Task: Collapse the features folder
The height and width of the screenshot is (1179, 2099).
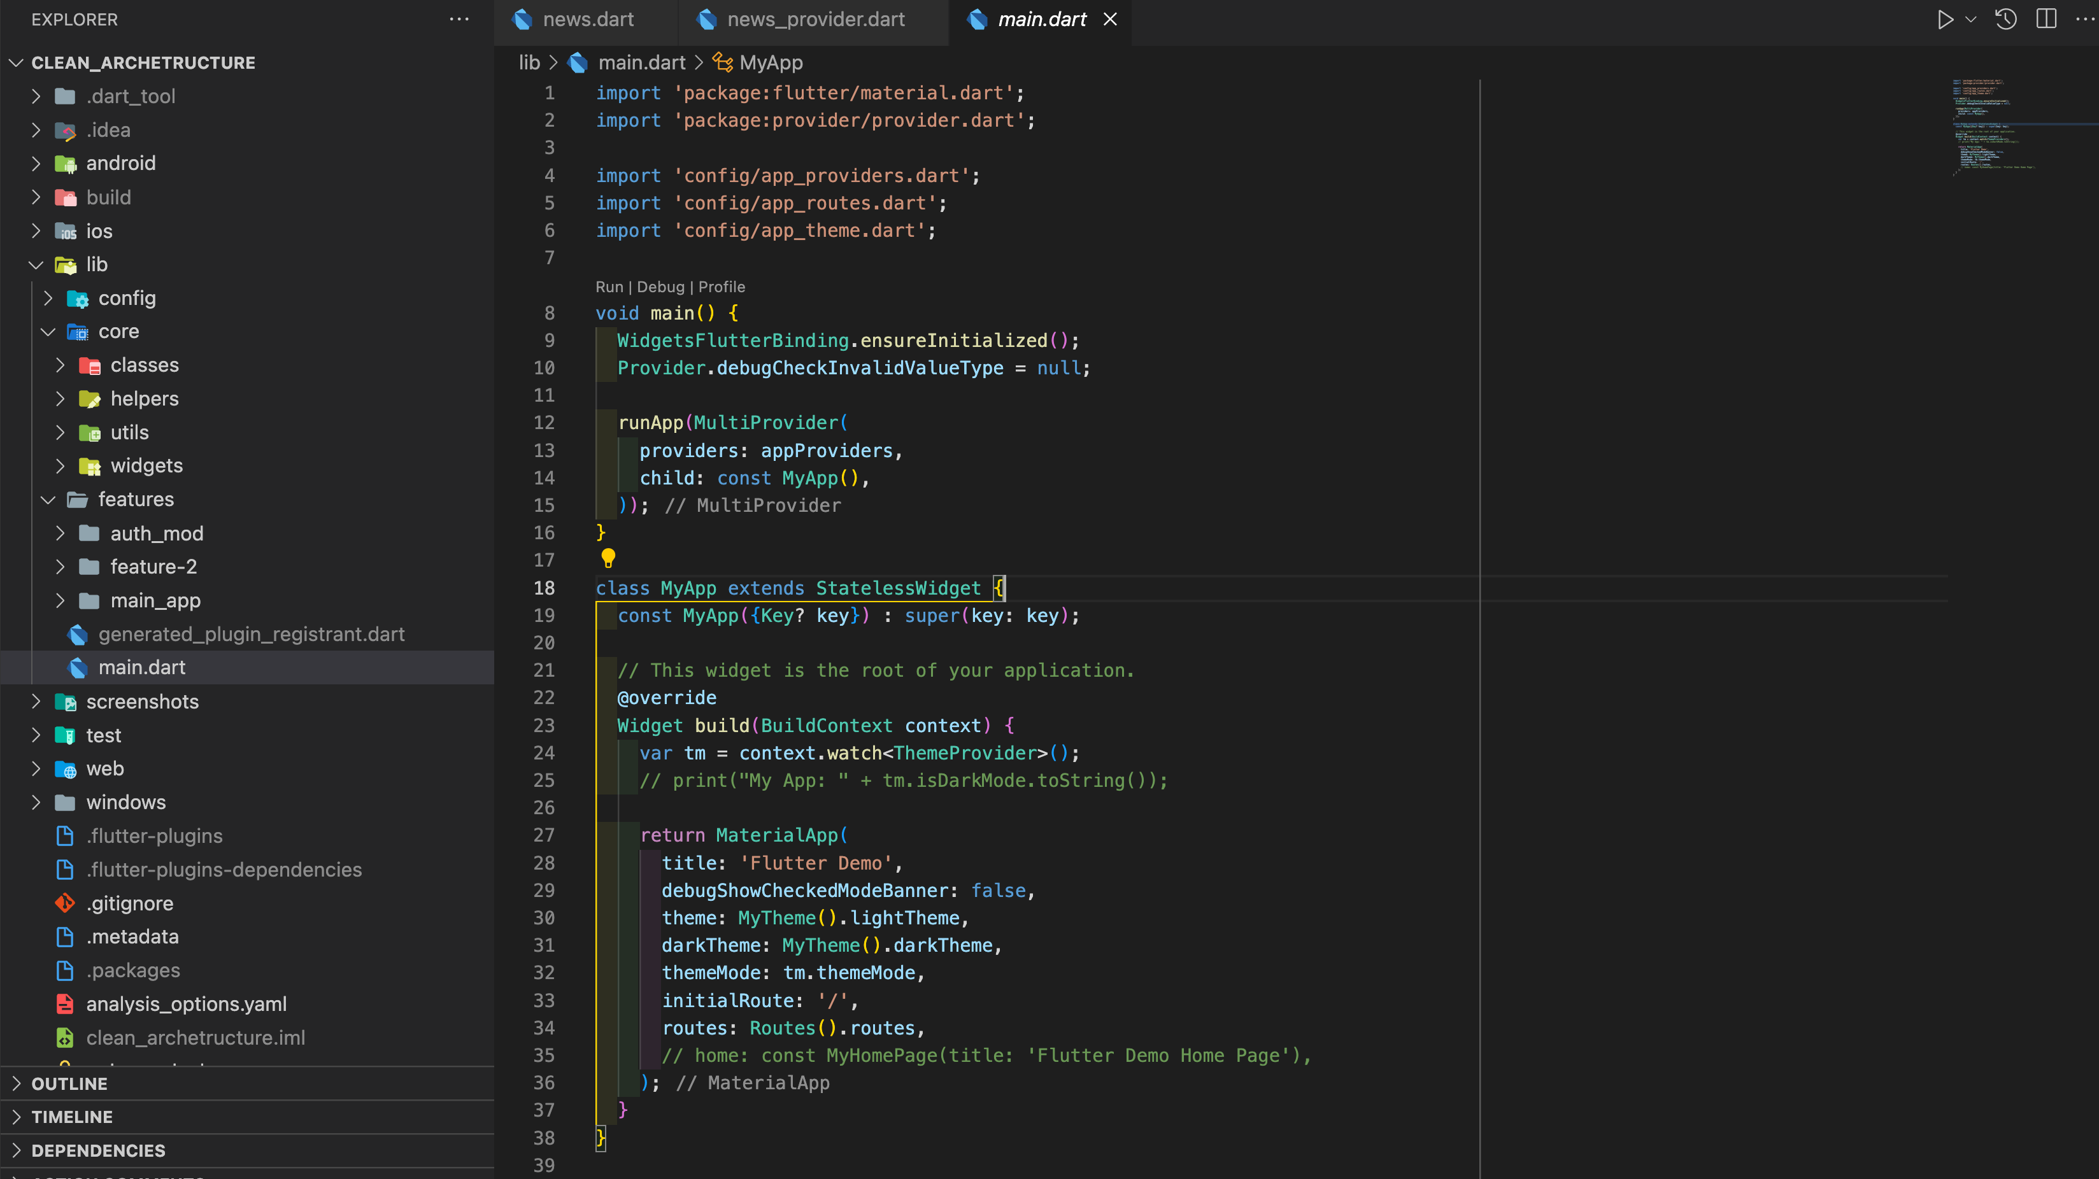Action: tap(135, 500)
